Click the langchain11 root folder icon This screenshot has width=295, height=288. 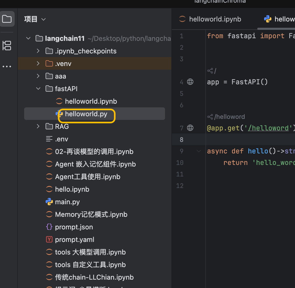[x=39, y=38]
